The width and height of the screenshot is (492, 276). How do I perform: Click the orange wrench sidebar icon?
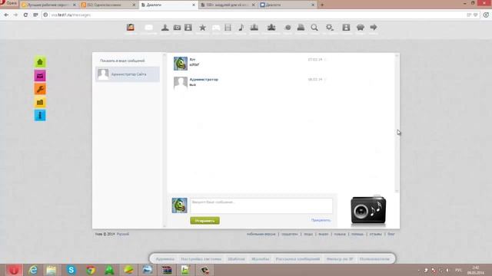pyautogui.click(x=40, y=89)
